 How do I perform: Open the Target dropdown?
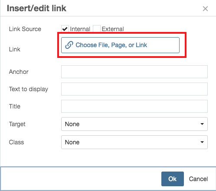pos(134,124)
